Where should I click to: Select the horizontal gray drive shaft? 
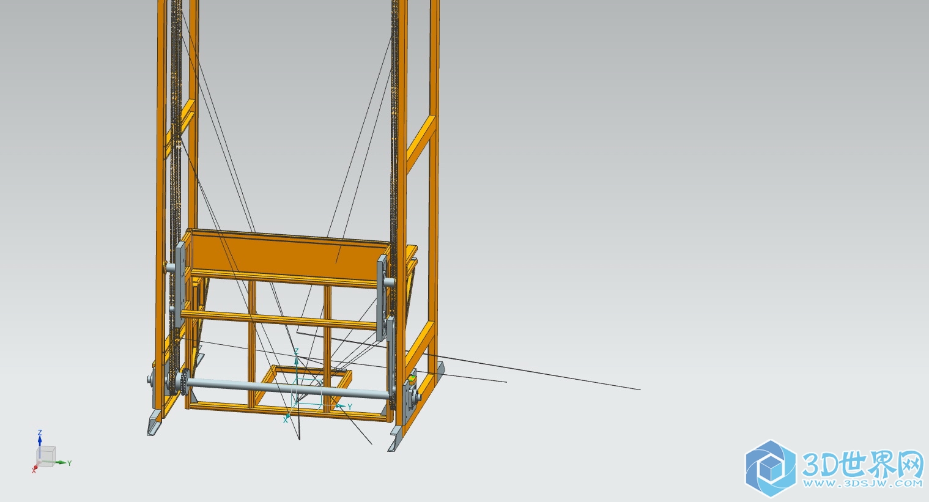point(287,388)
